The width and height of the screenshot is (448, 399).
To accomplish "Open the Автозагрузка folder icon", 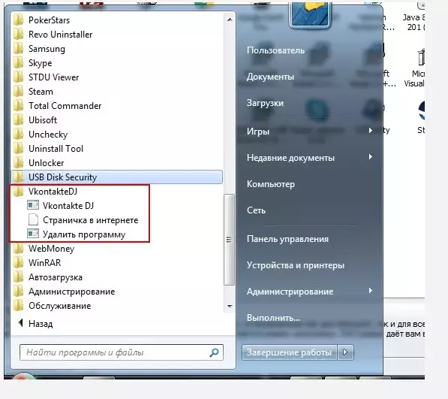I will point(19,277).
